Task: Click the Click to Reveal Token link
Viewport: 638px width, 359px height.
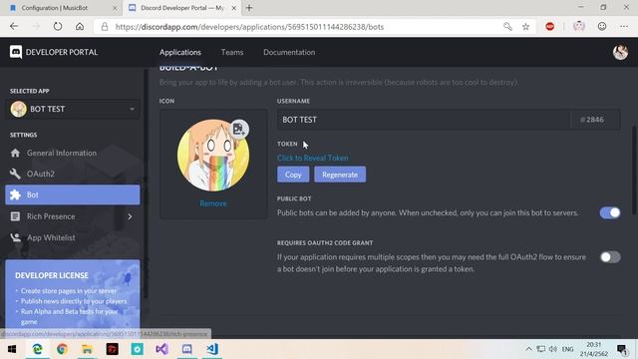Action: click(312, 158)
